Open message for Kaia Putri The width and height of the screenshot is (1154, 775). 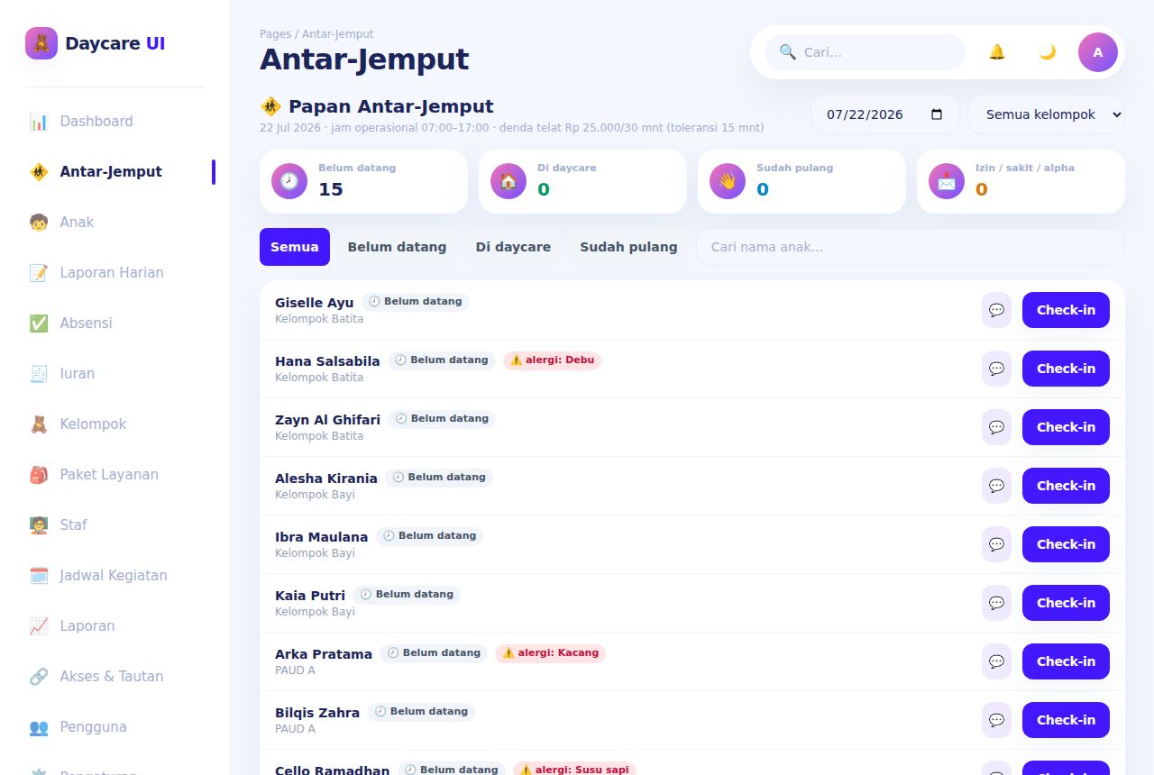(x=996, y=603)
